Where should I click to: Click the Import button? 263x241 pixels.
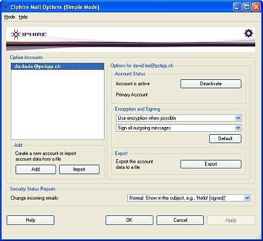pos(79,169)
